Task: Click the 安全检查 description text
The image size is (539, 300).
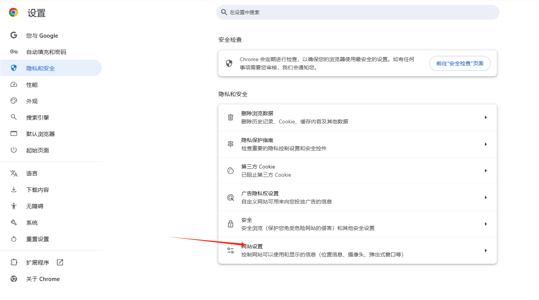Action: tap(327, 63)
